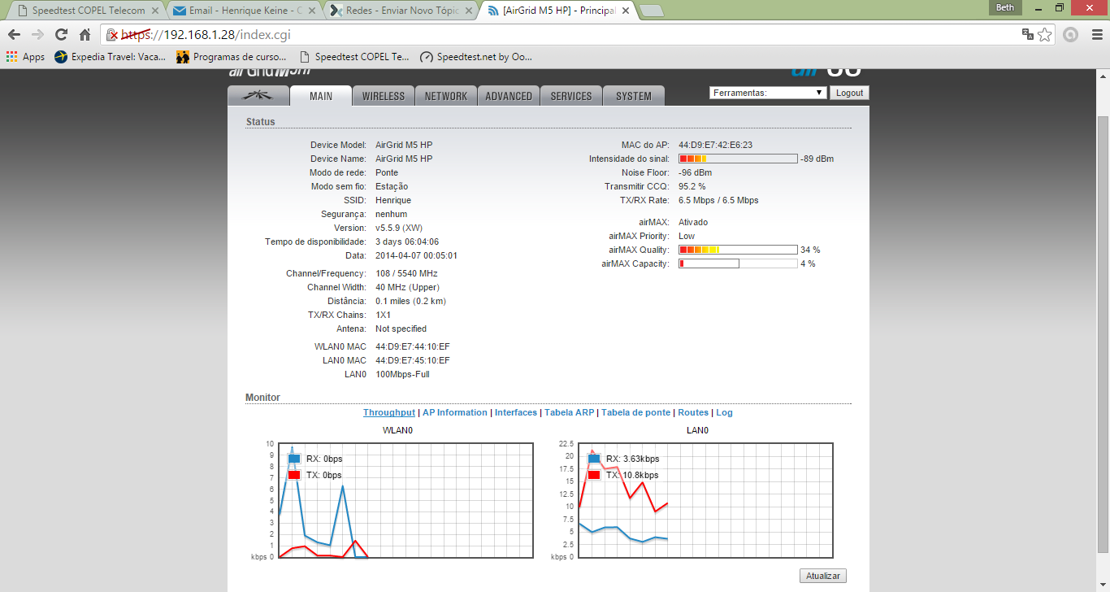Close the Speedtest COPEL Telecom tab
1110x592 pixels.
tap(155, 11)
